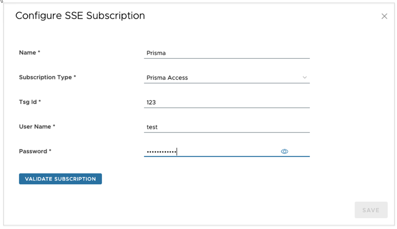Open the Prisma Access combo box
Viewport: 397px width, 229px height.
click(221, 78)
